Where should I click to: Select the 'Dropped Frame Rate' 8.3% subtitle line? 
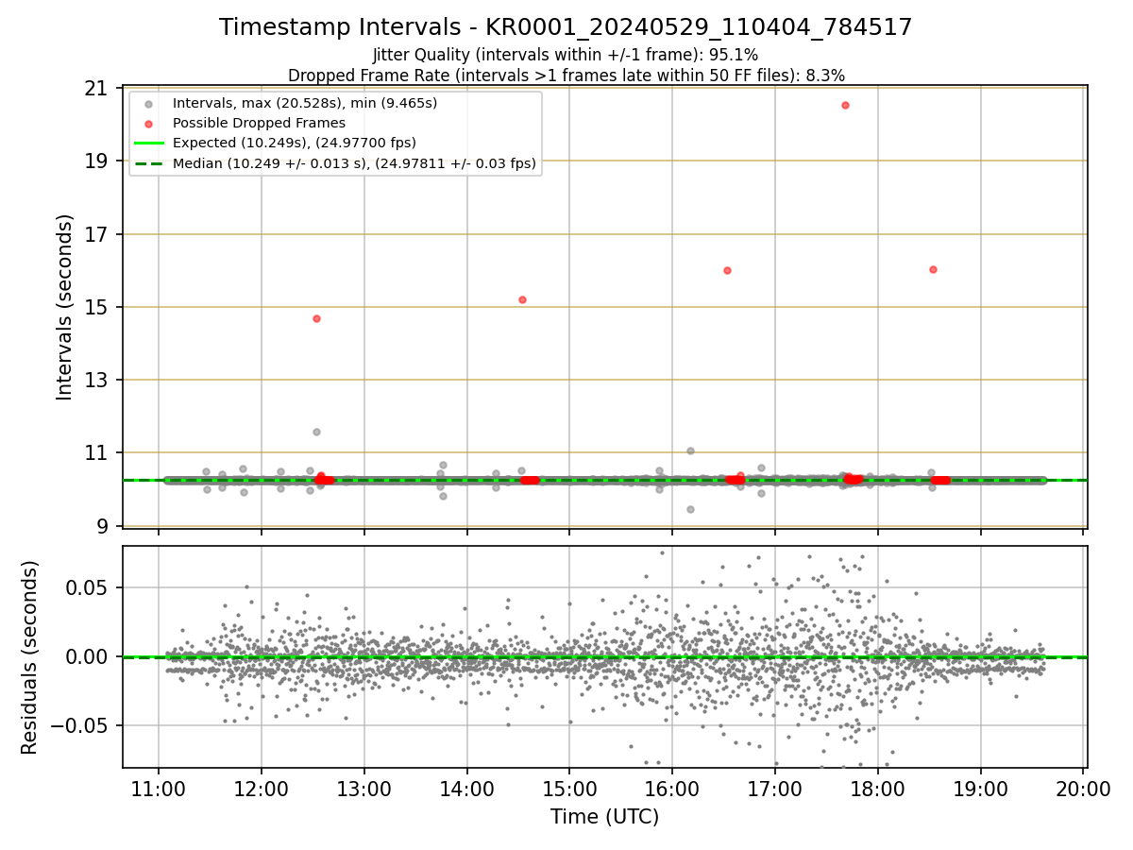point(566,75)
